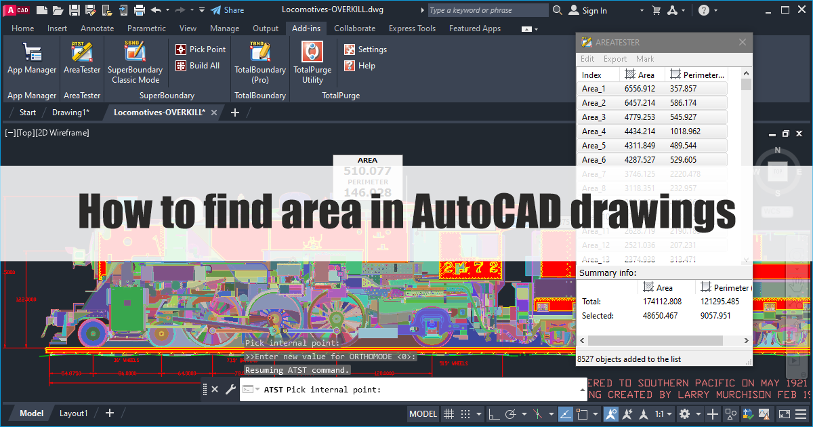The image size is (813, 427).
Task: Toggle object snap tracking
Action: coord(565,413)
